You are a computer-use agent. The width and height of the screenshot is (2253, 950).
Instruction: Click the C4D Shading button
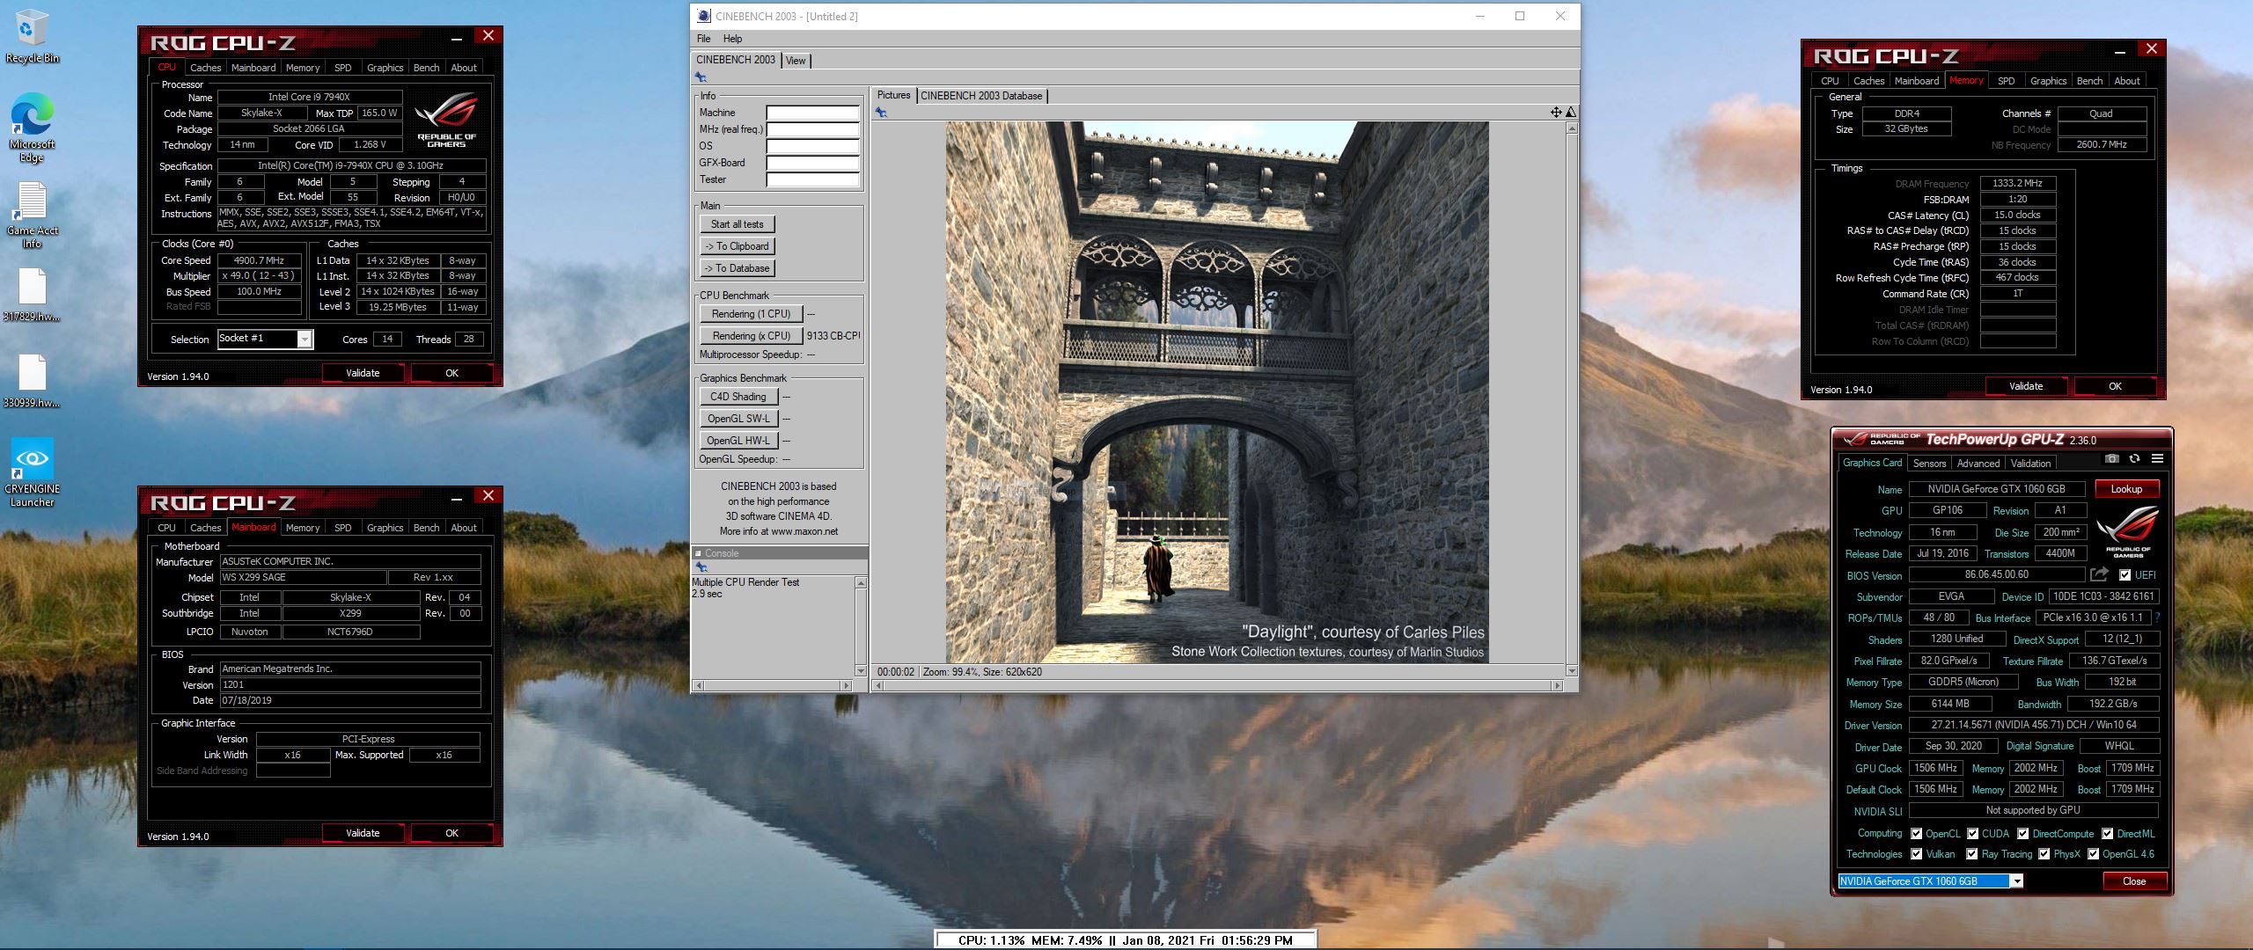738,397
